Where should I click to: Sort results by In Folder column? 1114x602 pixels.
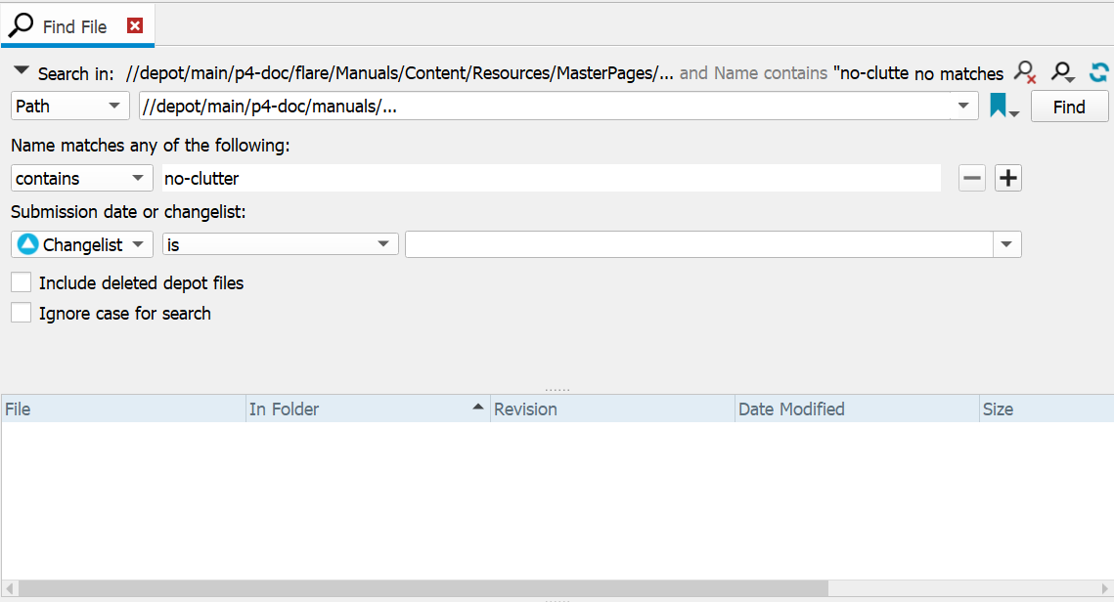tap(367, 409)
